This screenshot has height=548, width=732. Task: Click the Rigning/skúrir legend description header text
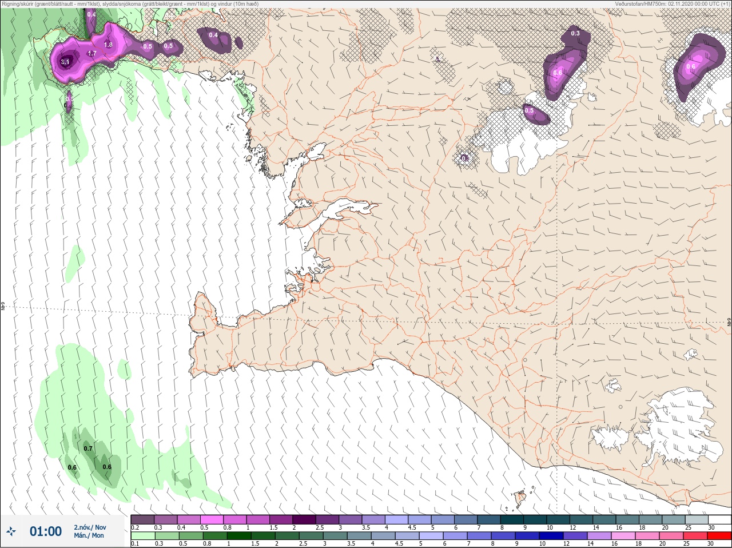[131, 3]
